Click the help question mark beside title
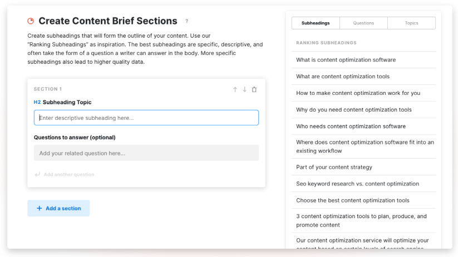458x257 pixels. [187, 22]
